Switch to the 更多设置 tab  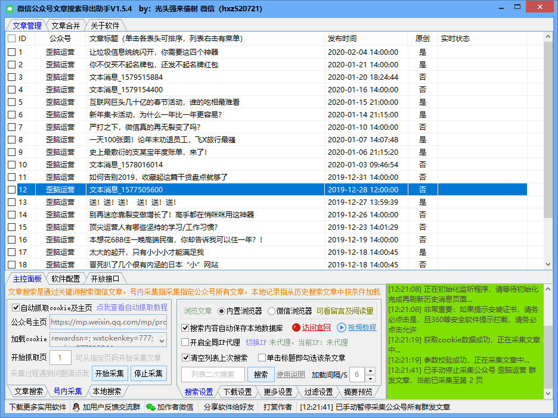pos(278,392)
